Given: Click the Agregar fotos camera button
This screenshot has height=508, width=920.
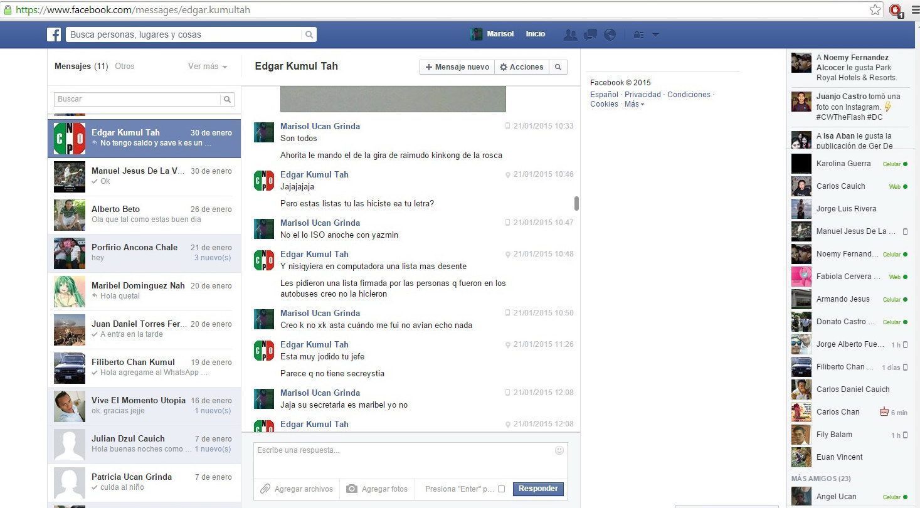Looking at the screenshot, I should point(377,489).
